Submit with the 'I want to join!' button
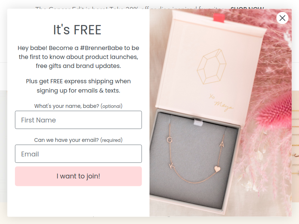 click(x=78, y=176)
